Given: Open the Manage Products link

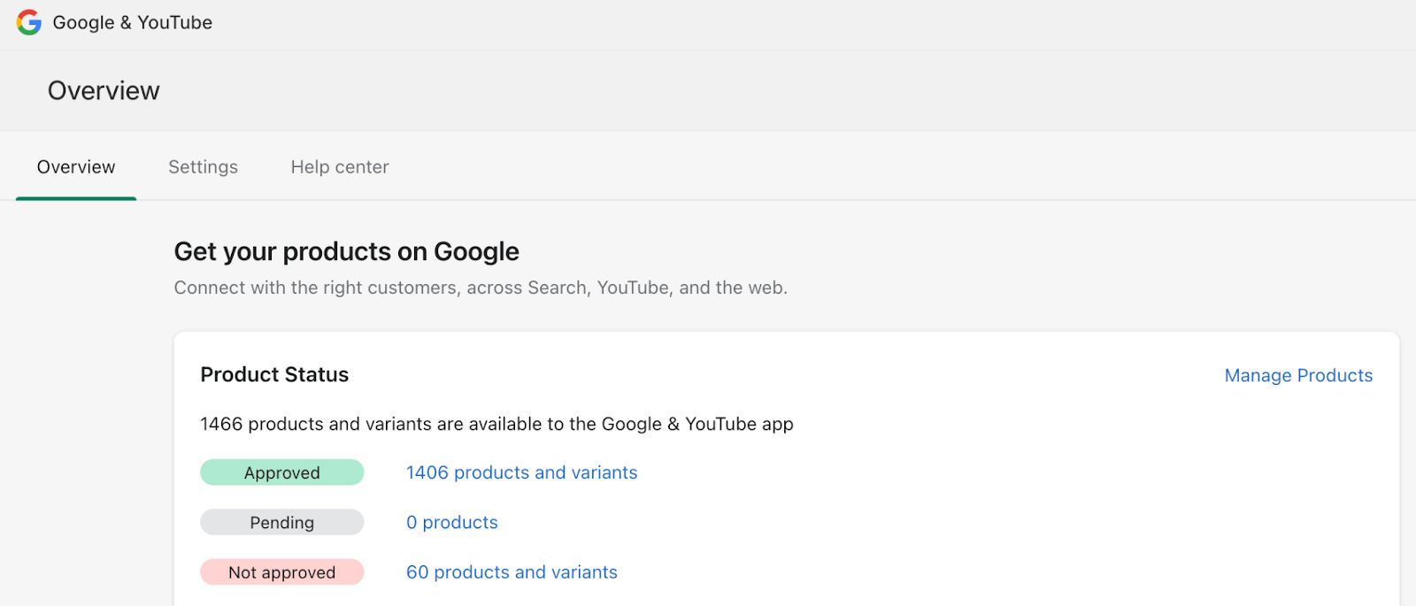Looking at the screenshot, I should pyautogui.click(x=1298, y=375).
